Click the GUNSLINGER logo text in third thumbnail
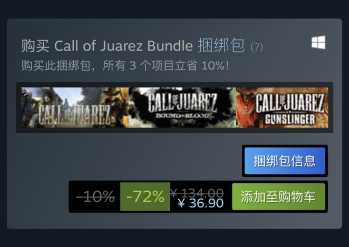Image resolution: width=349 pixels, height=247 pixels. (x=290, y=120)
